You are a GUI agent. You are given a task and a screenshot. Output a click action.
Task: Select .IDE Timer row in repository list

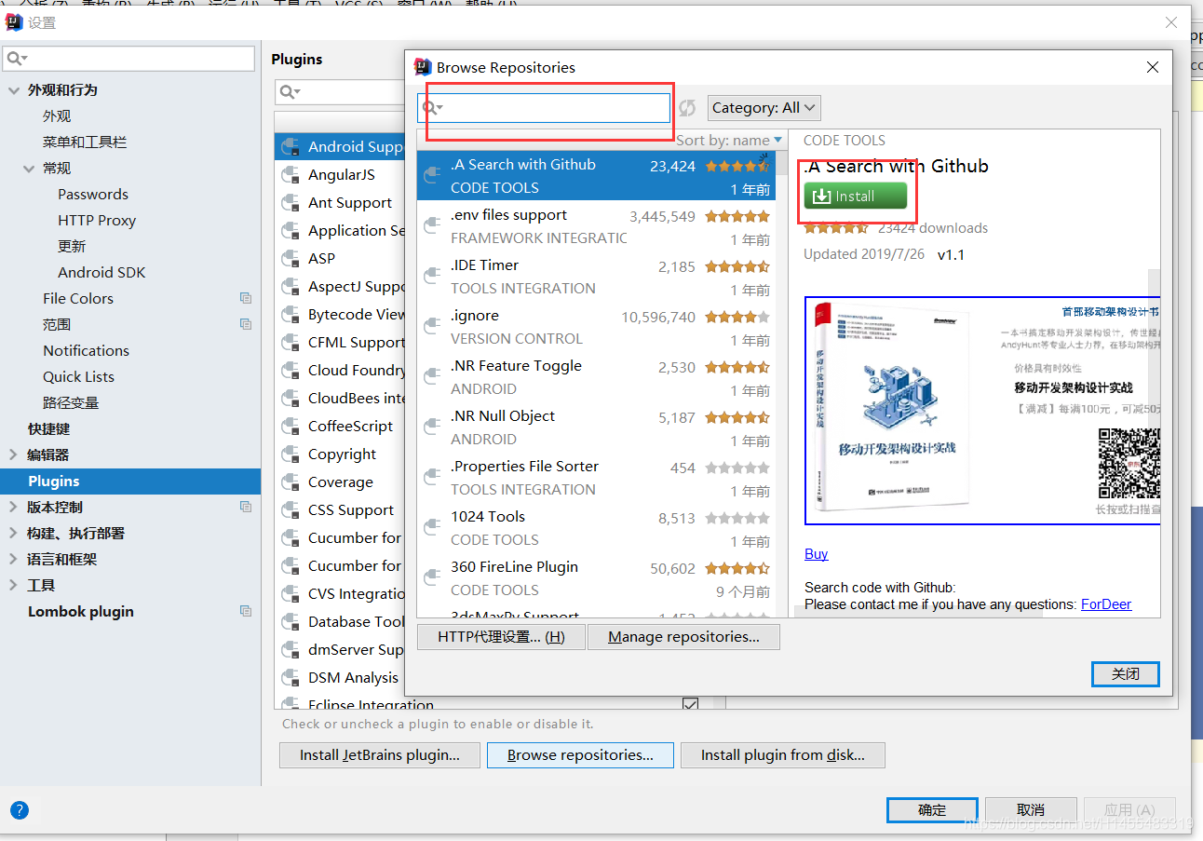tap(596, 277)
